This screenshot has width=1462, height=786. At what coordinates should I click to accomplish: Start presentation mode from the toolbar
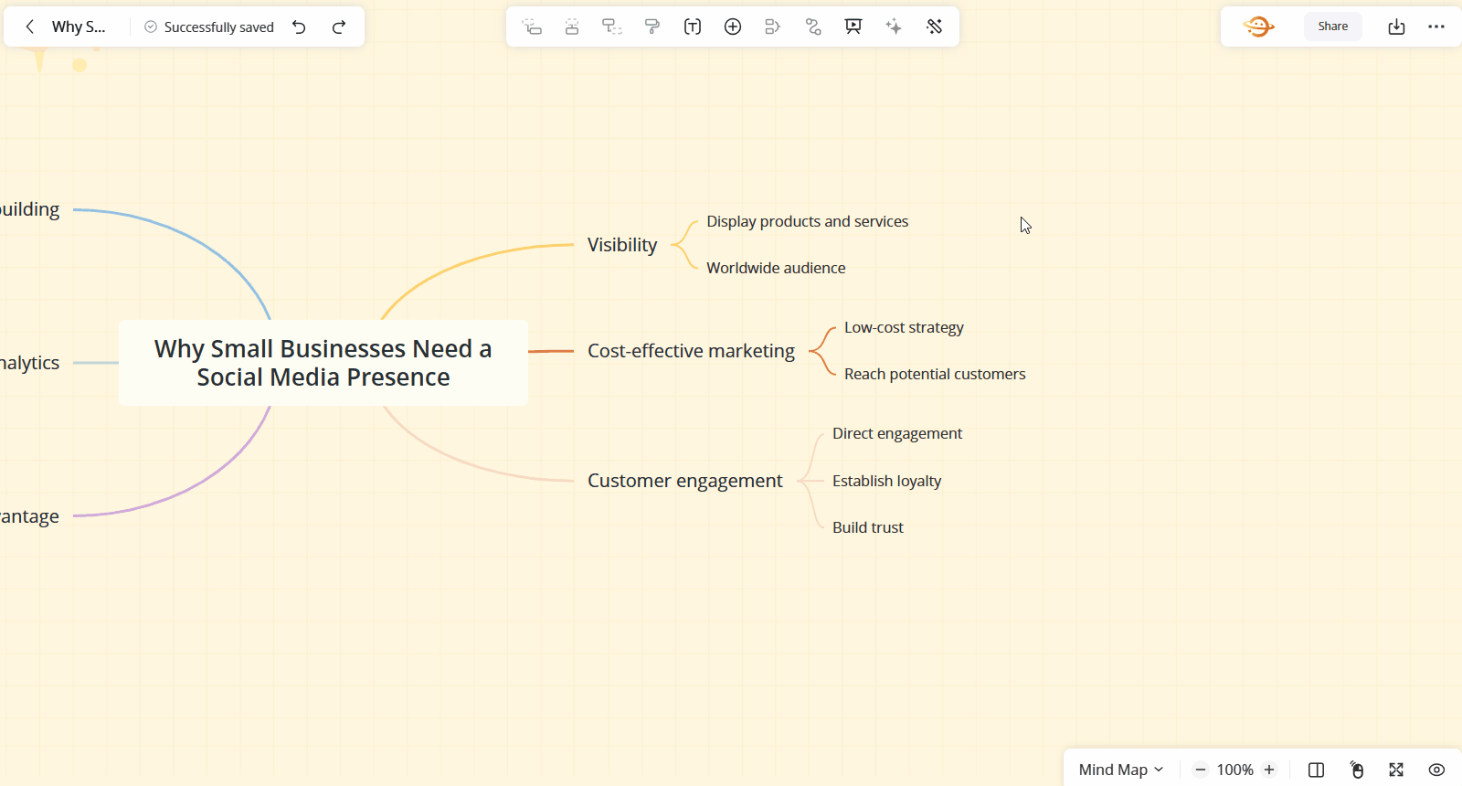tap(853, 27)
